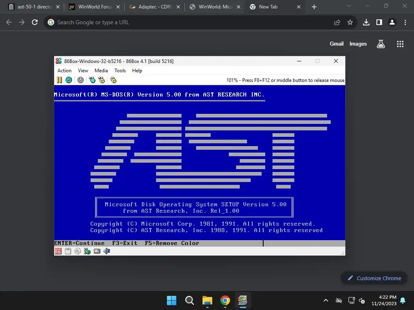Image resolution: width=414 pixels, height=310 pixels.
Task: Click the 86Box emulated DOS setup screen
Action: click(200, 166)
